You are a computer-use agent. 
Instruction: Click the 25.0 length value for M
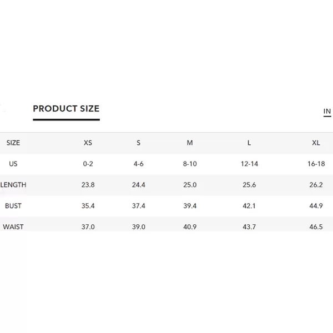190,185
